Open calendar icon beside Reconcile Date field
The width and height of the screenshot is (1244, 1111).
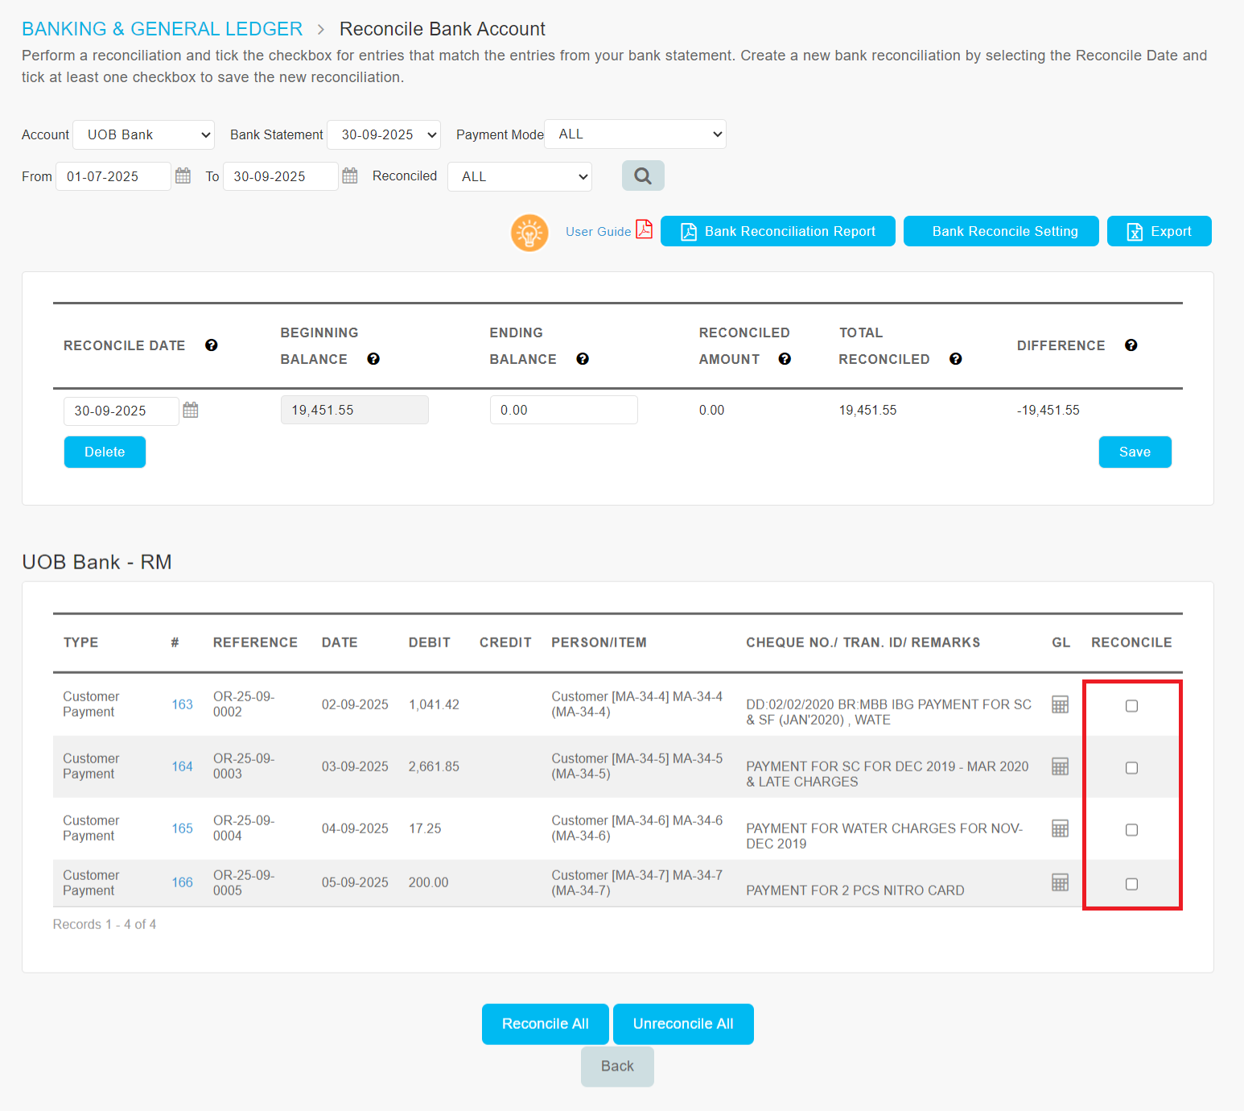coord(190,410)
